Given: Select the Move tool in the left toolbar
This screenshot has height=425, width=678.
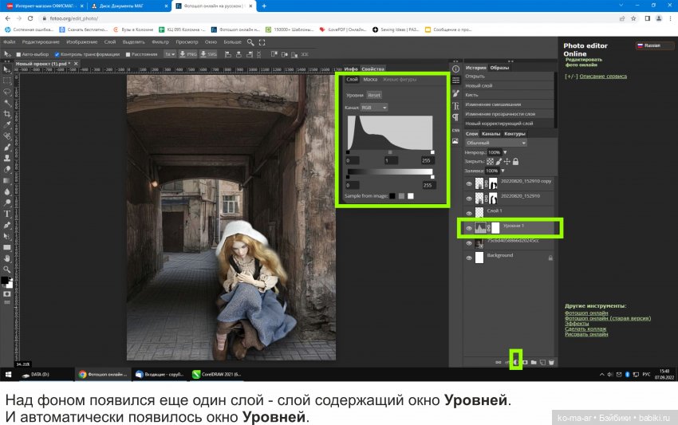Looking at the screenshot, I should tap(7, 69).
